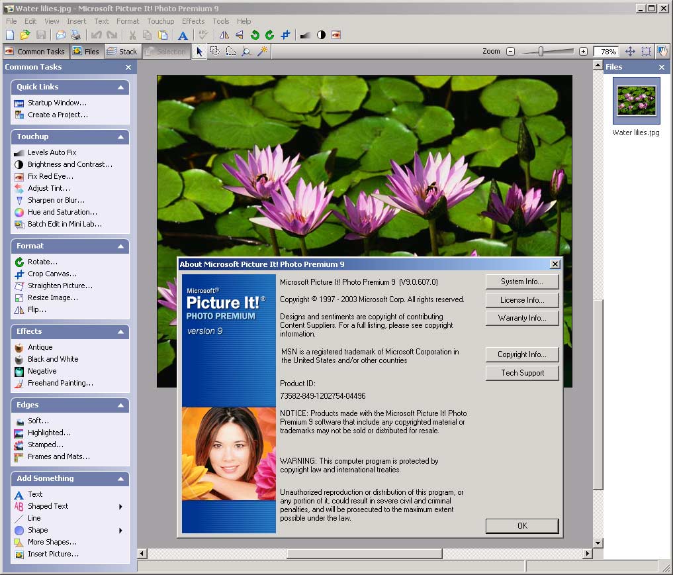The width and height of the screenshot is (673, 575).
Task: Click the New blank picture toolbar icon
Action: [x=10, y=35]
